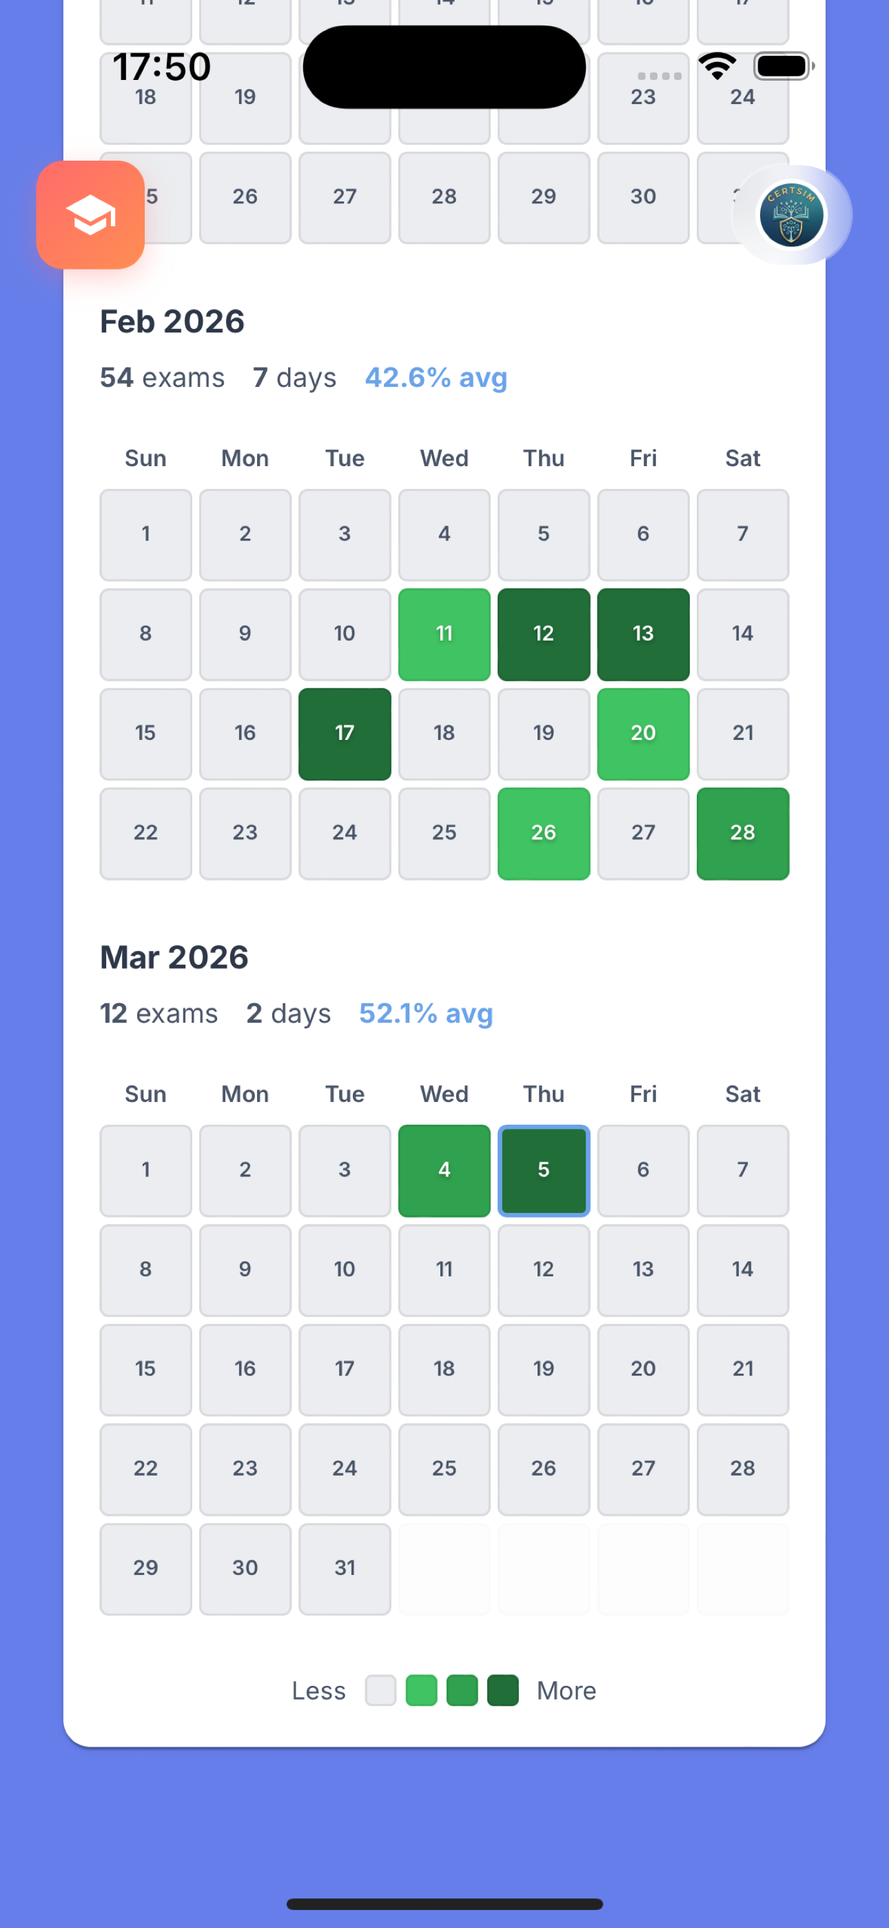This screenshot has height=1928, width=889.
Task: Tap the 52.1% avg link
Action: pyautogui.click(x=426, y=1013)
